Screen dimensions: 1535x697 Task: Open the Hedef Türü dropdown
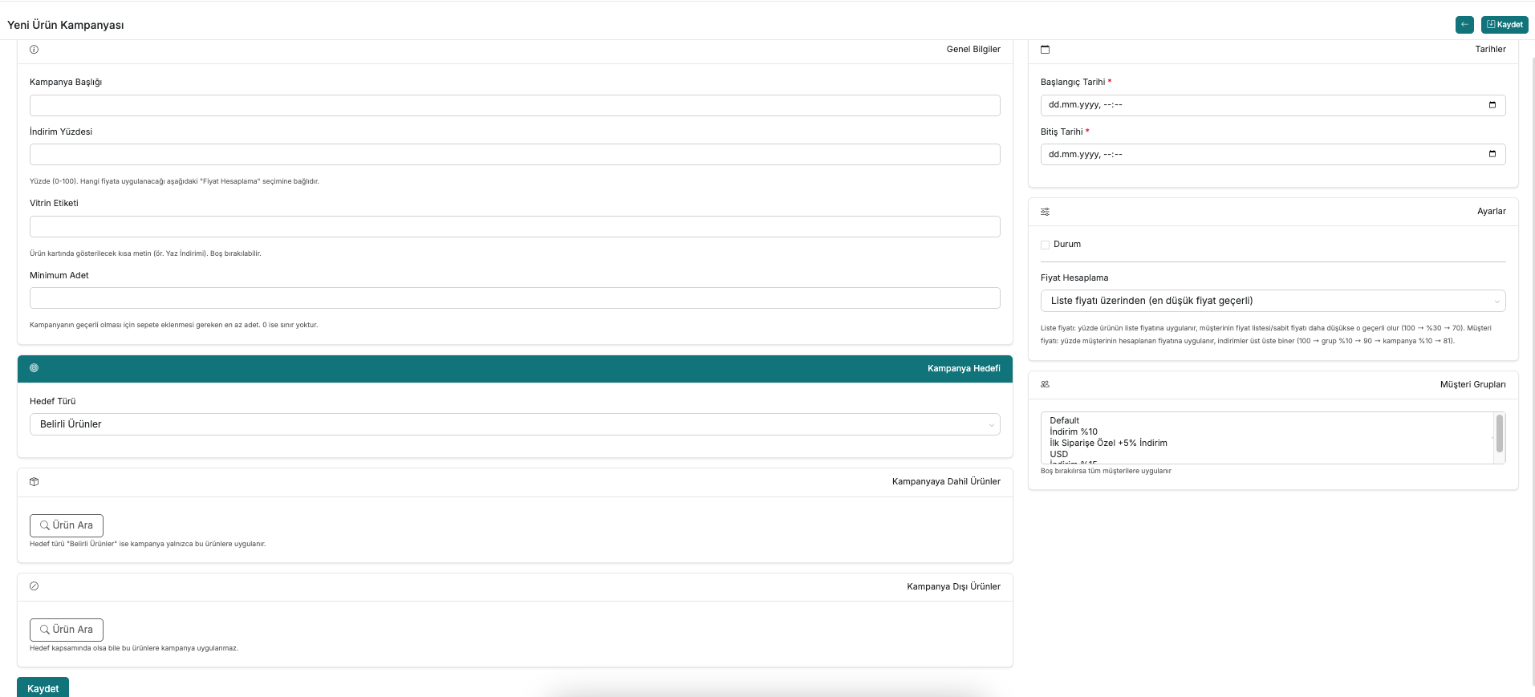[x=515, y=424]
